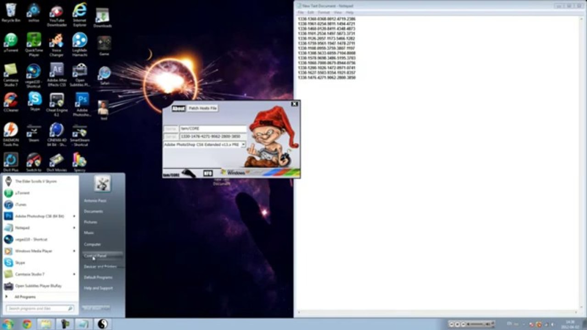
Task: Open Cheat Engine 6.1 desktop shortcut
Action: (x=56, y=104)
